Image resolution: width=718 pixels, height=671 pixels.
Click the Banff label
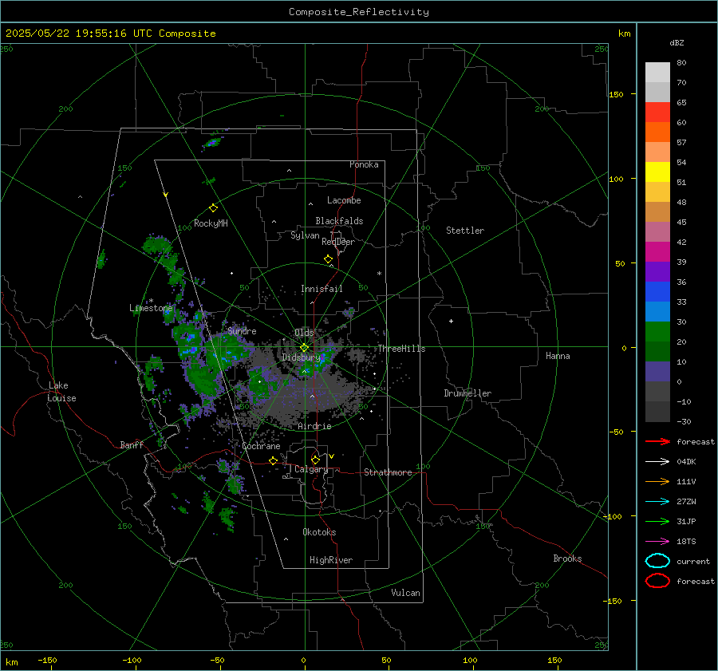132,444
